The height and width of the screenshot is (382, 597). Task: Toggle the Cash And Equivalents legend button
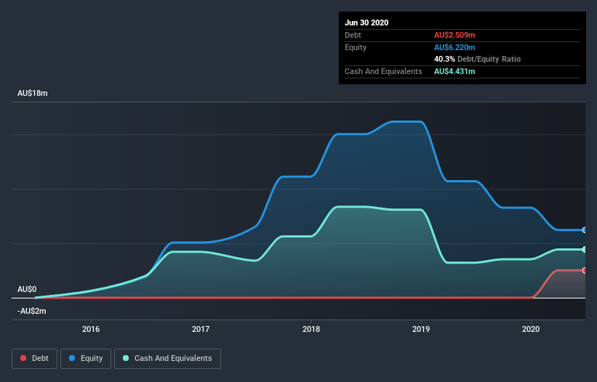pos(167,359)
